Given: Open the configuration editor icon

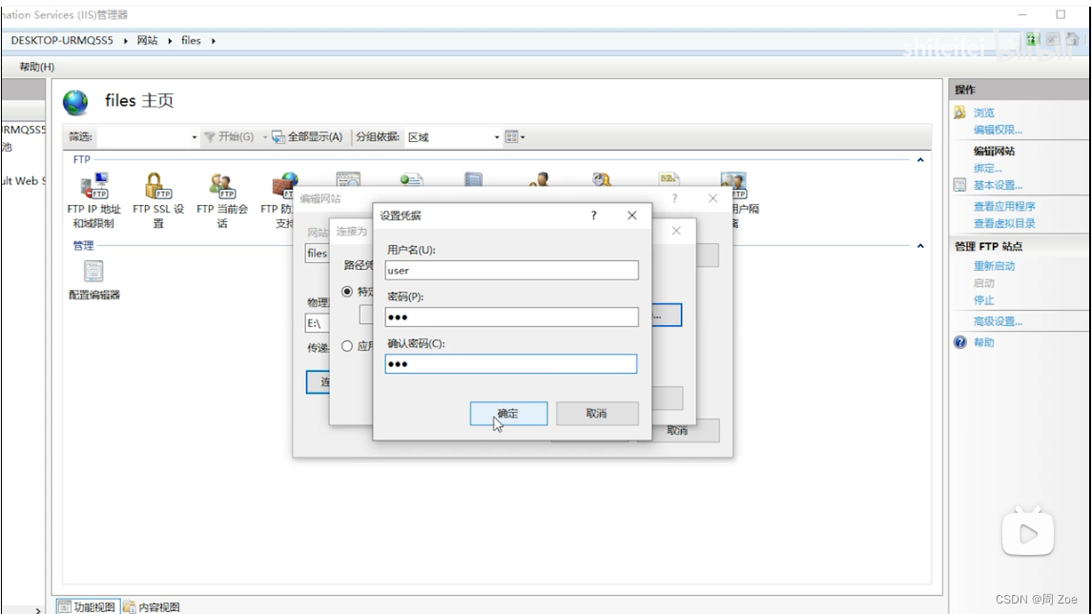Looking at the screenshot, I should click(x=93, y=272).
